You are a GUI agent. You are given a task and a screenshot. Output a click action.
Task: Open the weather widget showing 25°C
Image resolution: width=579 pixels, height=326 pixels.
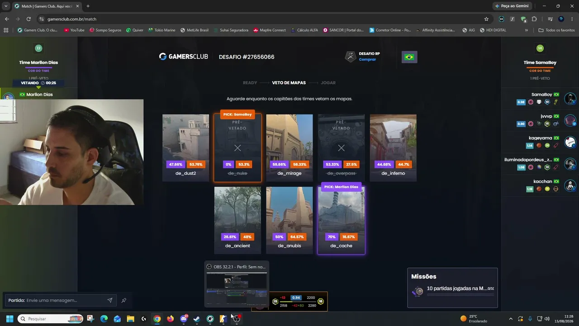click(x=474, y=319)
